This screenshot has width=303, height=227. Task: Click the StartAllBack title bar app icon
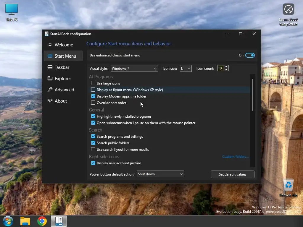(x=46, y=34)
